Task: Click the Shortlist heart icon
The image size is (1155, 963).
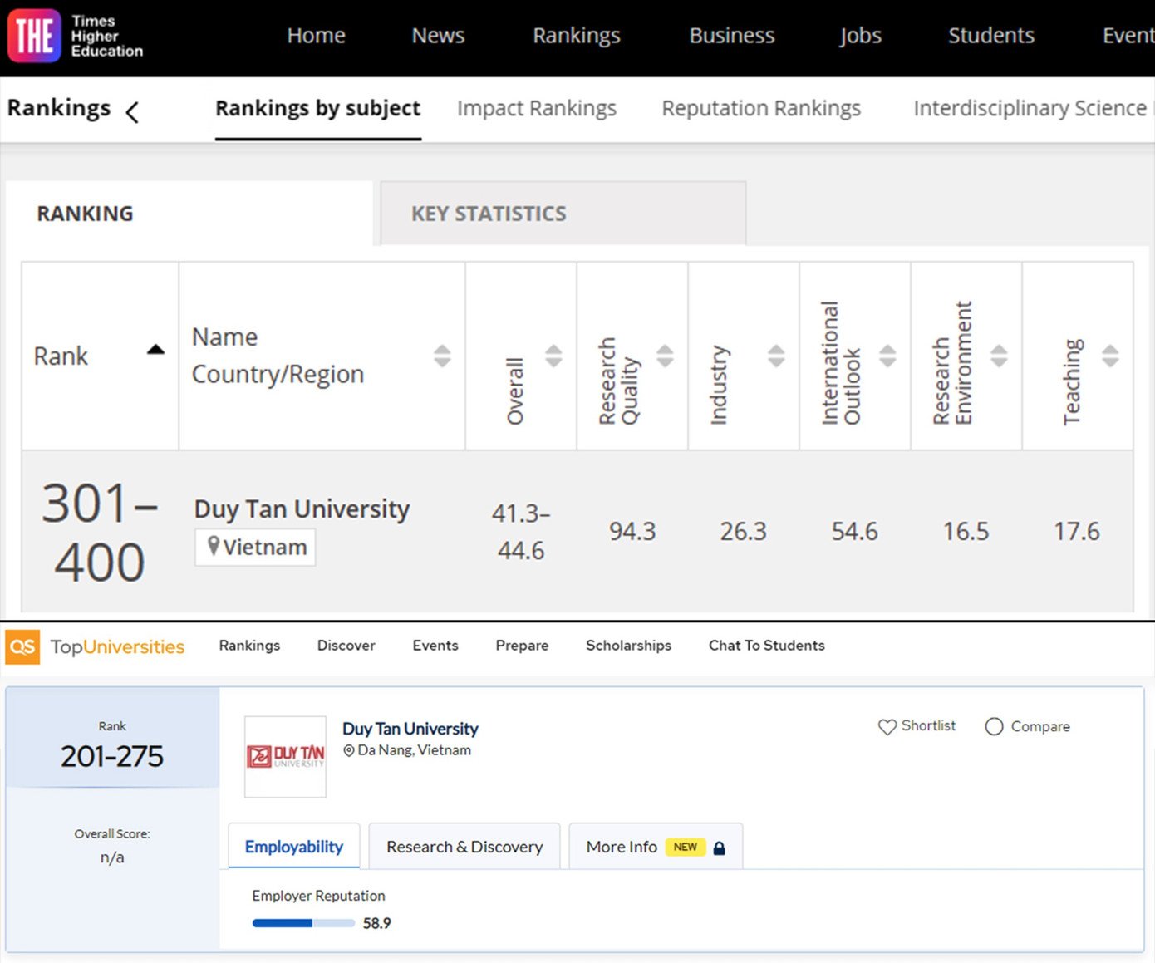Action: tap(887, 727)
